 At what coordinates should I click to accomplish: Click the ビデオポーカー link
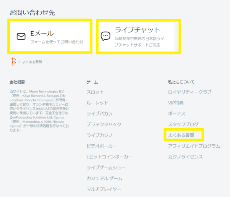point(102,146)
